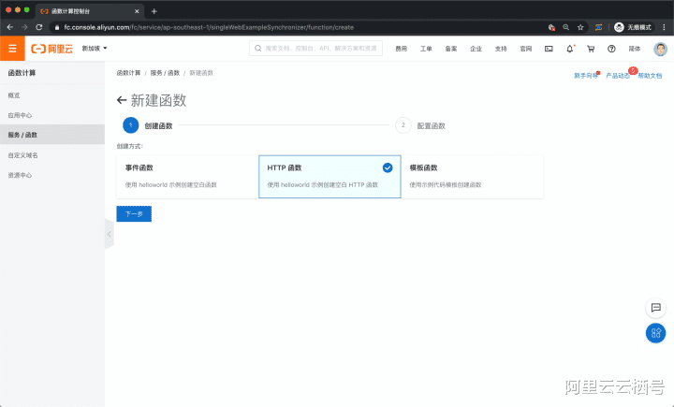
Task: Open the 帮助文档 link
Action: tap(650, 76)
